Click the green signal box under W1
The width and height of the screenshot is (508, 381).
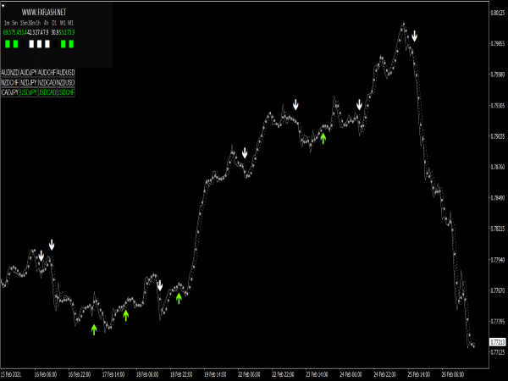tap(63, 44)
